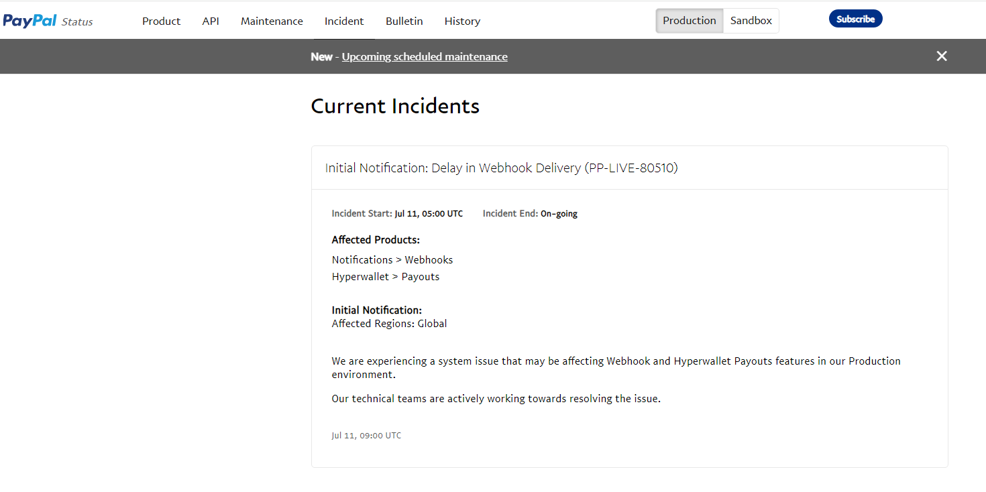Screen dimensions: 986x492
Task: Switch to Sandbox environment
Action: point(751,21)
